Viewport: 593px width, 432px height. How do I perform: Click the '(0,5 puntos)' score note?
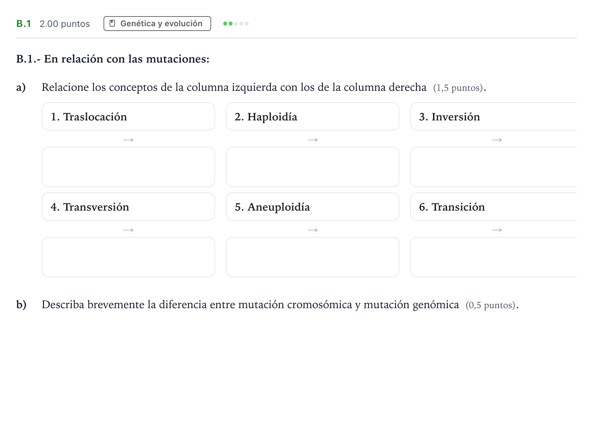click(x=490, y=305)
